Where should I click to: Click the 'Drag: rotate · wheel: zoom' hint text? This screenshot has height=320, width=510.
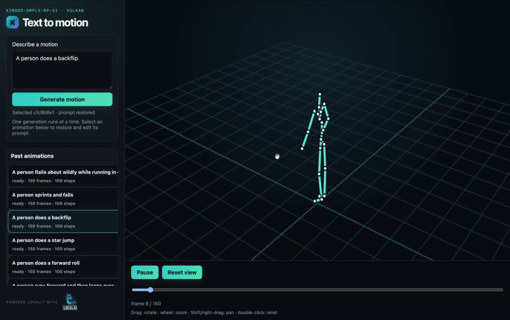[204, 313]
